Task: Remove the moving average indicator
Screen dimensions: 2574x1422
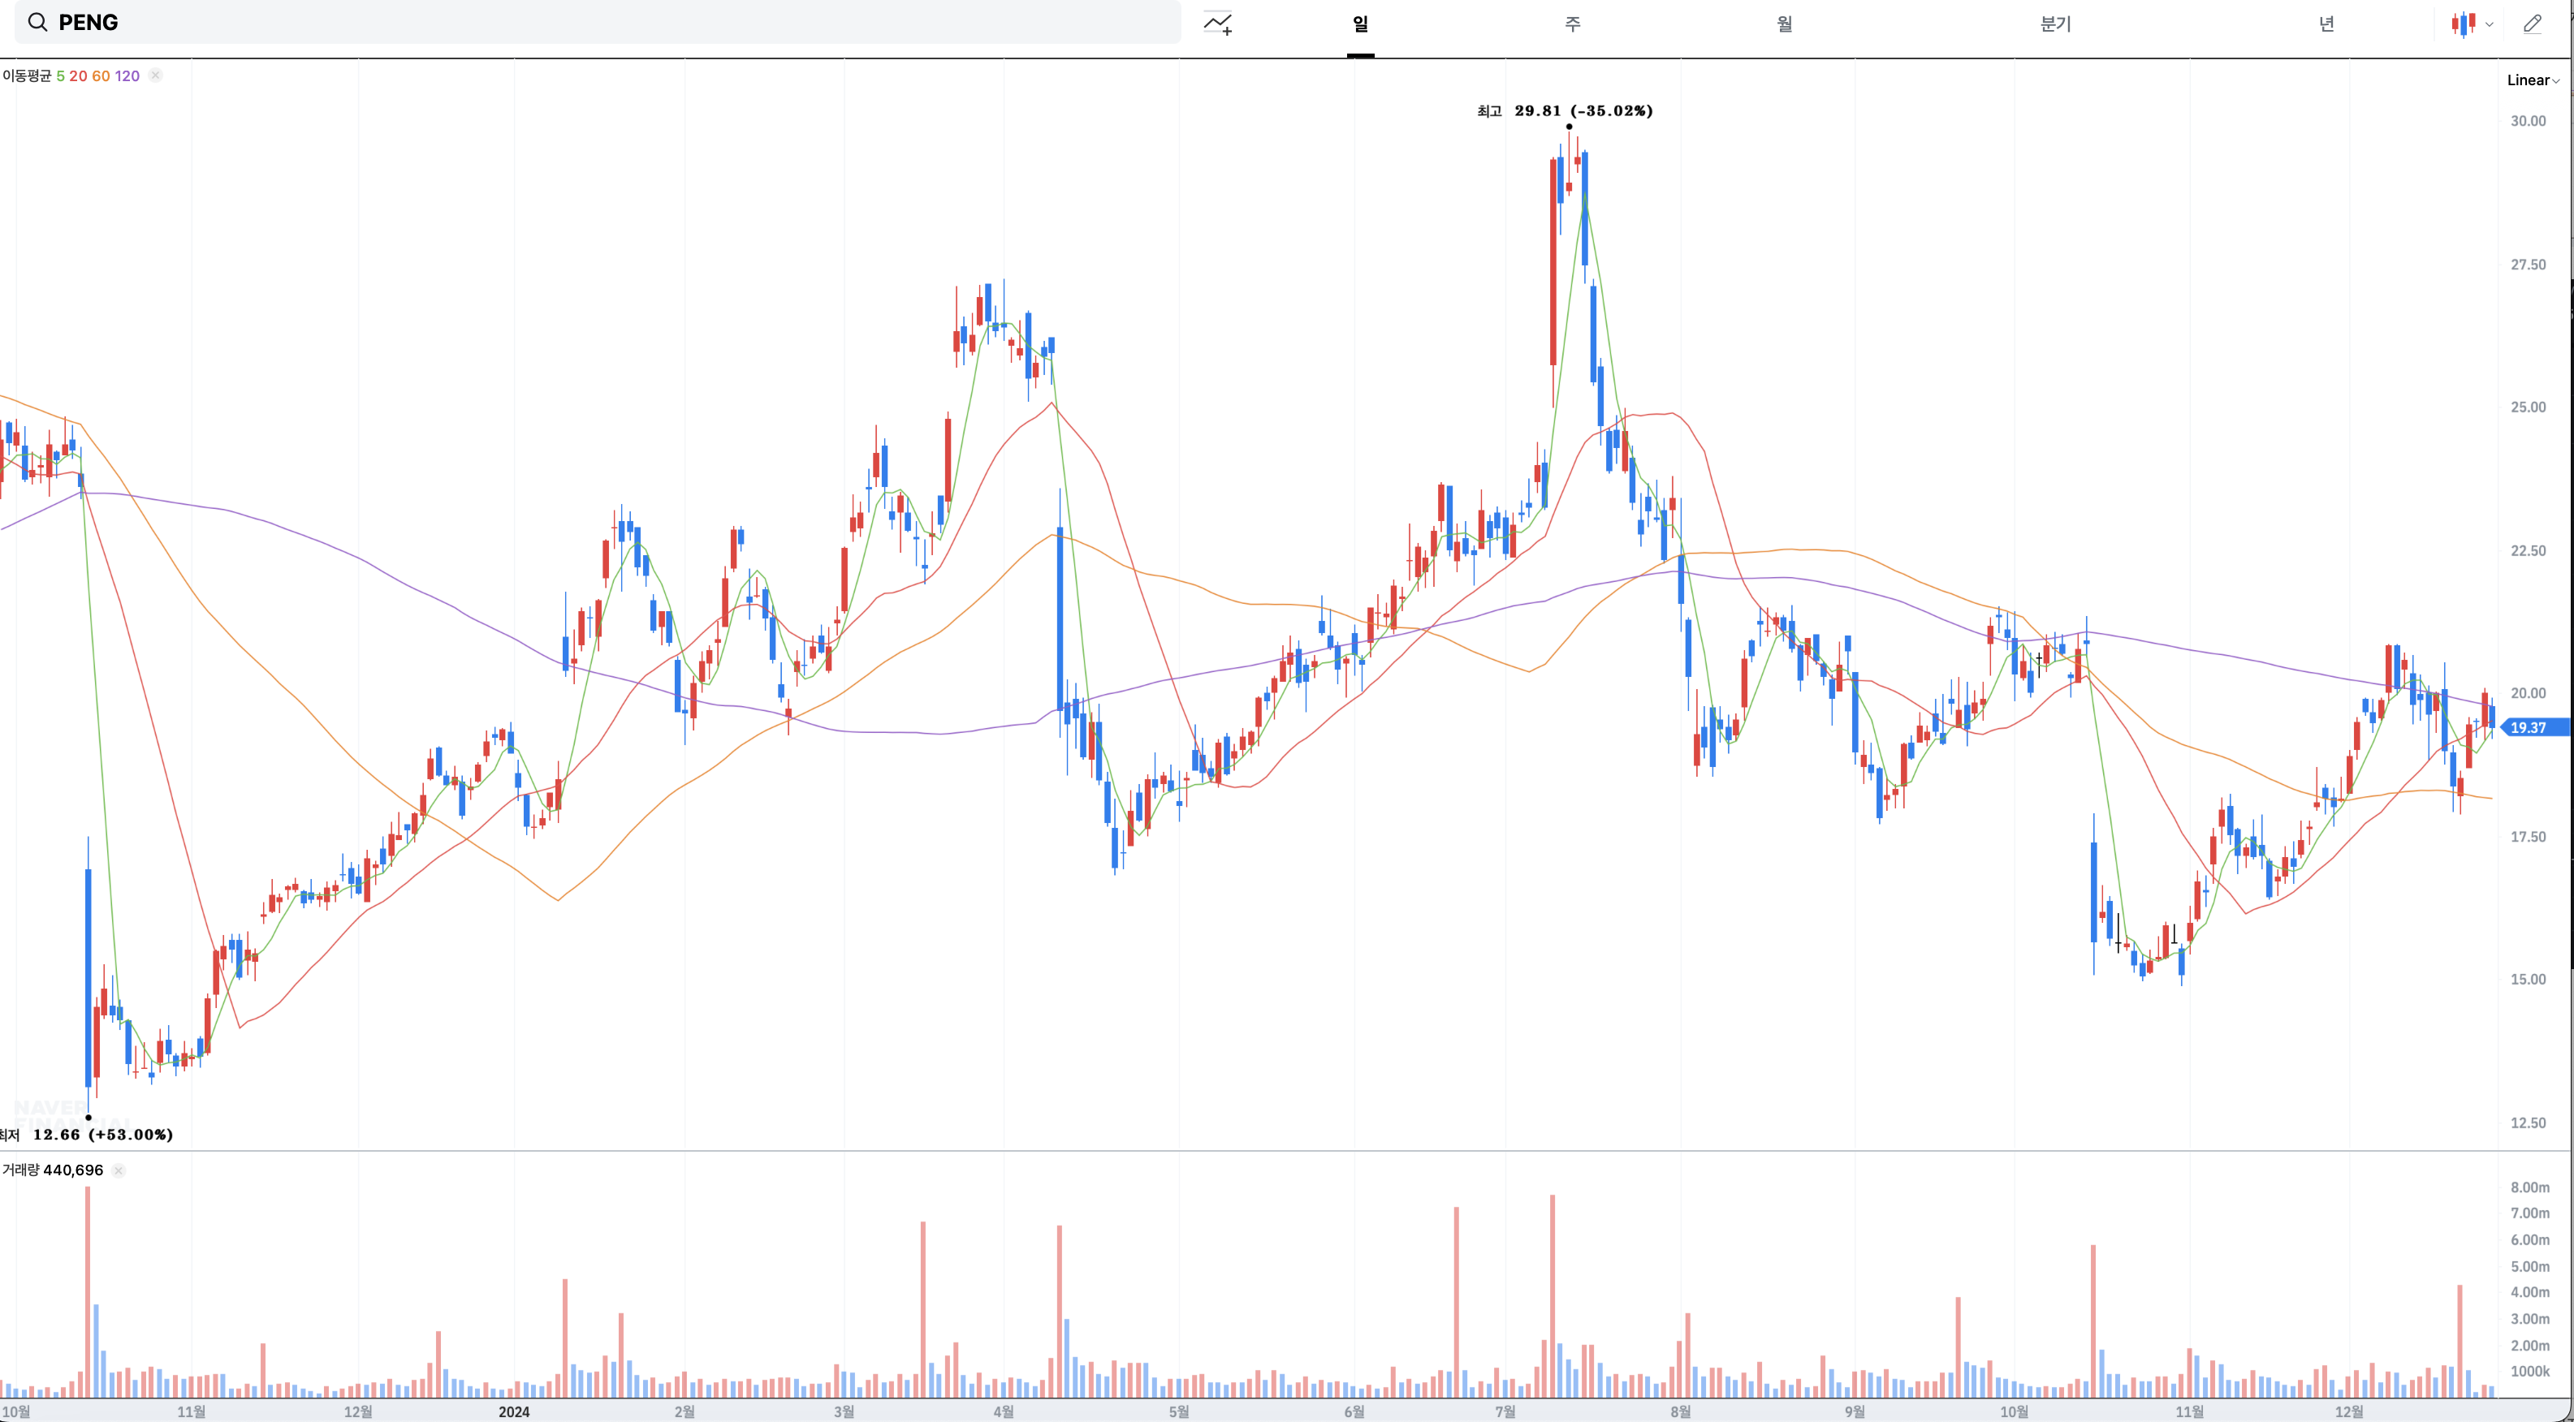Action: point(156,76)
